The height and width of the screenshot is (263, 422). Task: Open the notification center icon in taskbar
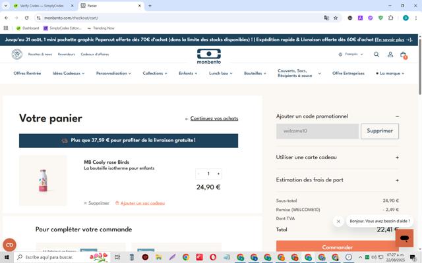pos(413,257)
